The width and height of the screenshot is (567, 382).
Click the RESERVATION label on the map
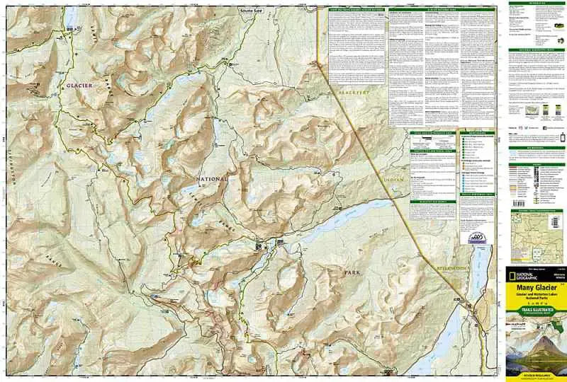(452, 269)
